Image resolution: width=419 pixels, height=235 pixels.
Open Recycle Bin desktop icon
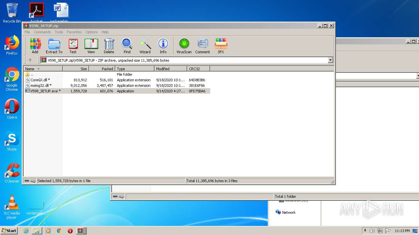tap(12, 13)
